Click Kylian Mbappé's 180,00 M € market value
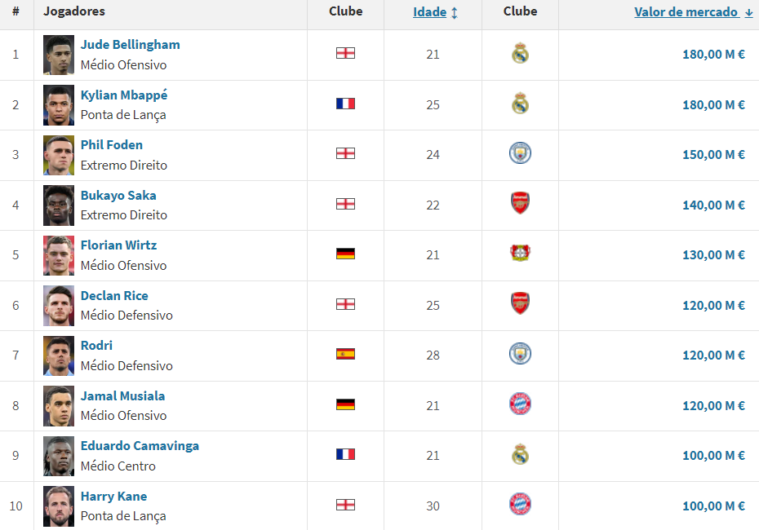 713,105
